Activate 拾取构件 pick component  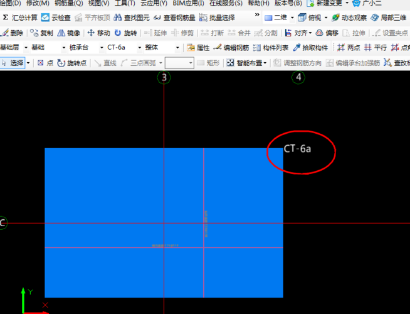tap(310, 48)
